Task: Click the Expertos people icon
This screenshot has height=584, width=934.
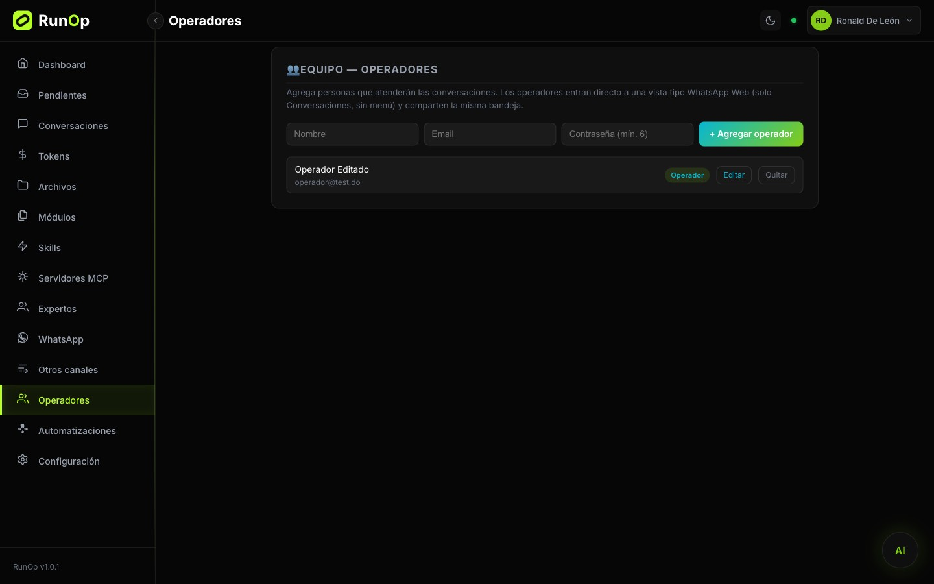Action: pyautogui.click(x=23, y=308)
